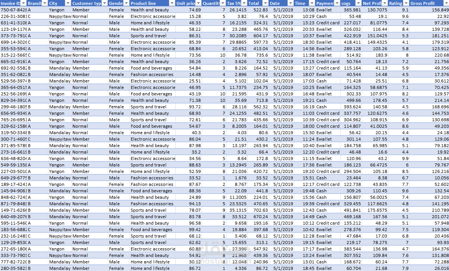Open the Payment column filter dropdown
This screenshot has width=449, height=271.
point(337,3)
